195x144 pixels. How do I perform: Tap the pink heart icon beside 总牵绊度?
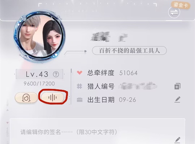tap(80, 72)
